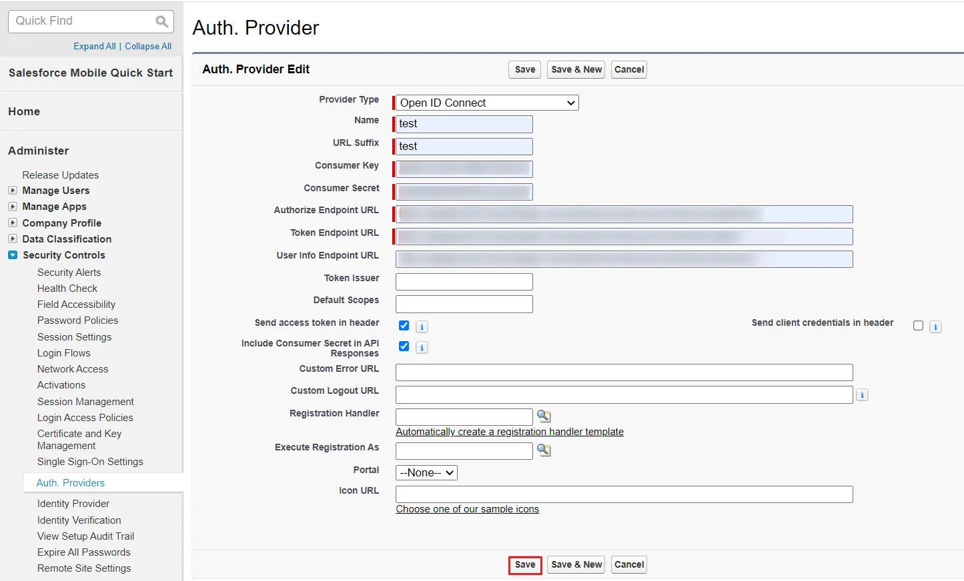964x581 pixels.
Task: Open the Provider Type dropdown
Action: click(486, 103)
